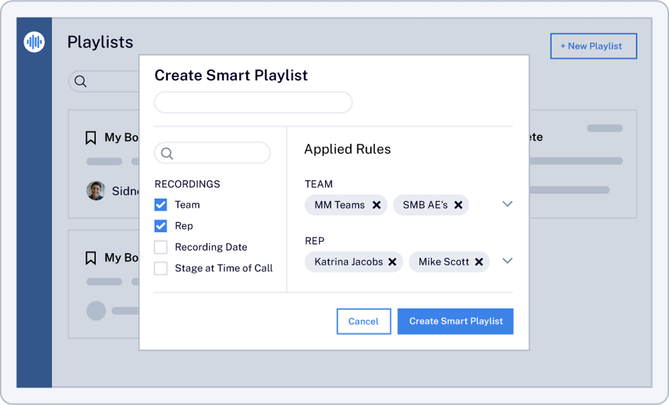The width and height of the screenshot is (669, 405).
Task: Expand the Rep dropdown chevron
Action: click(x=507, y=261)
